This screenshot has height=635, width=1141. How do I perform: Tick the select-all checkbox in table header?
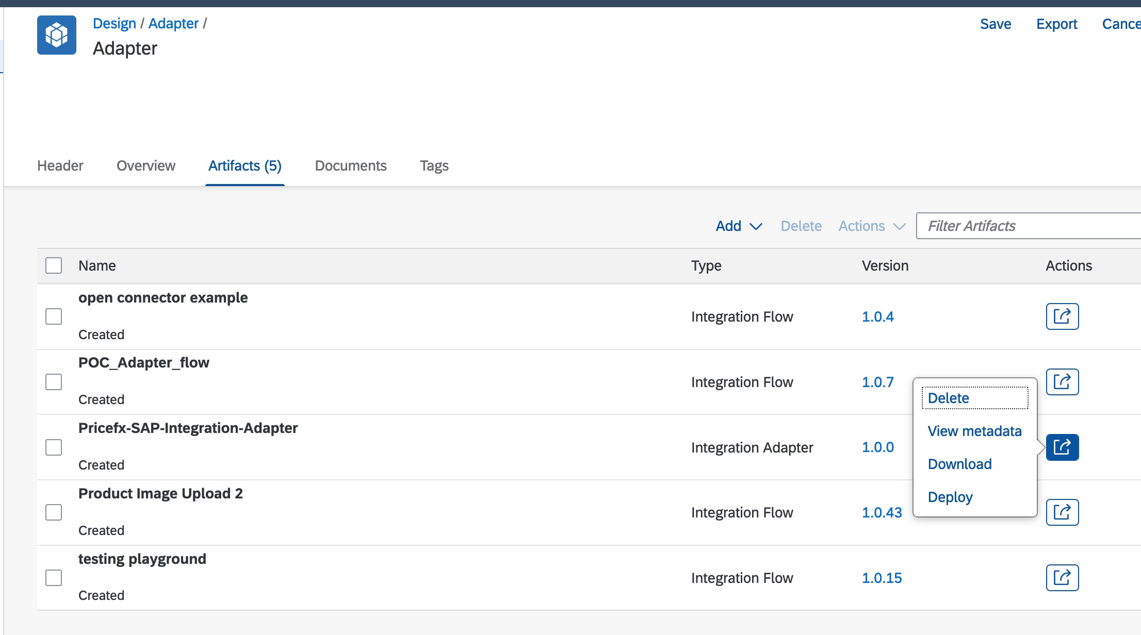point(54,265)
